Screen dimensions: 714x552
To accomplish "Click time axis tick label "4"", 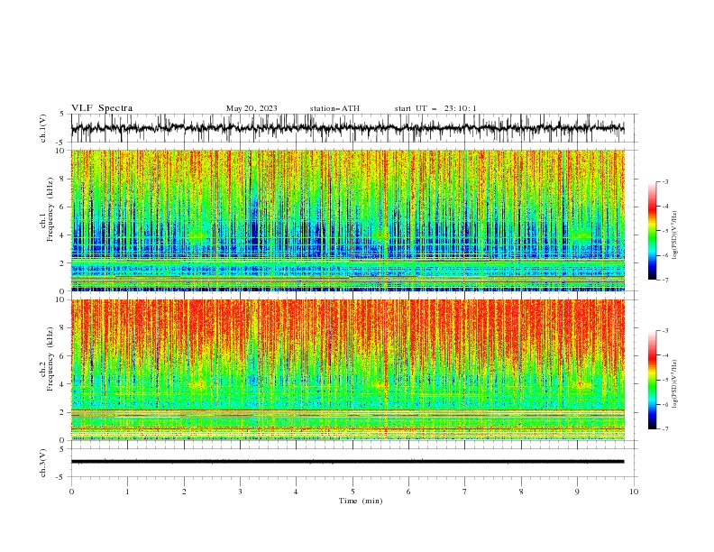I will point(296,492).
